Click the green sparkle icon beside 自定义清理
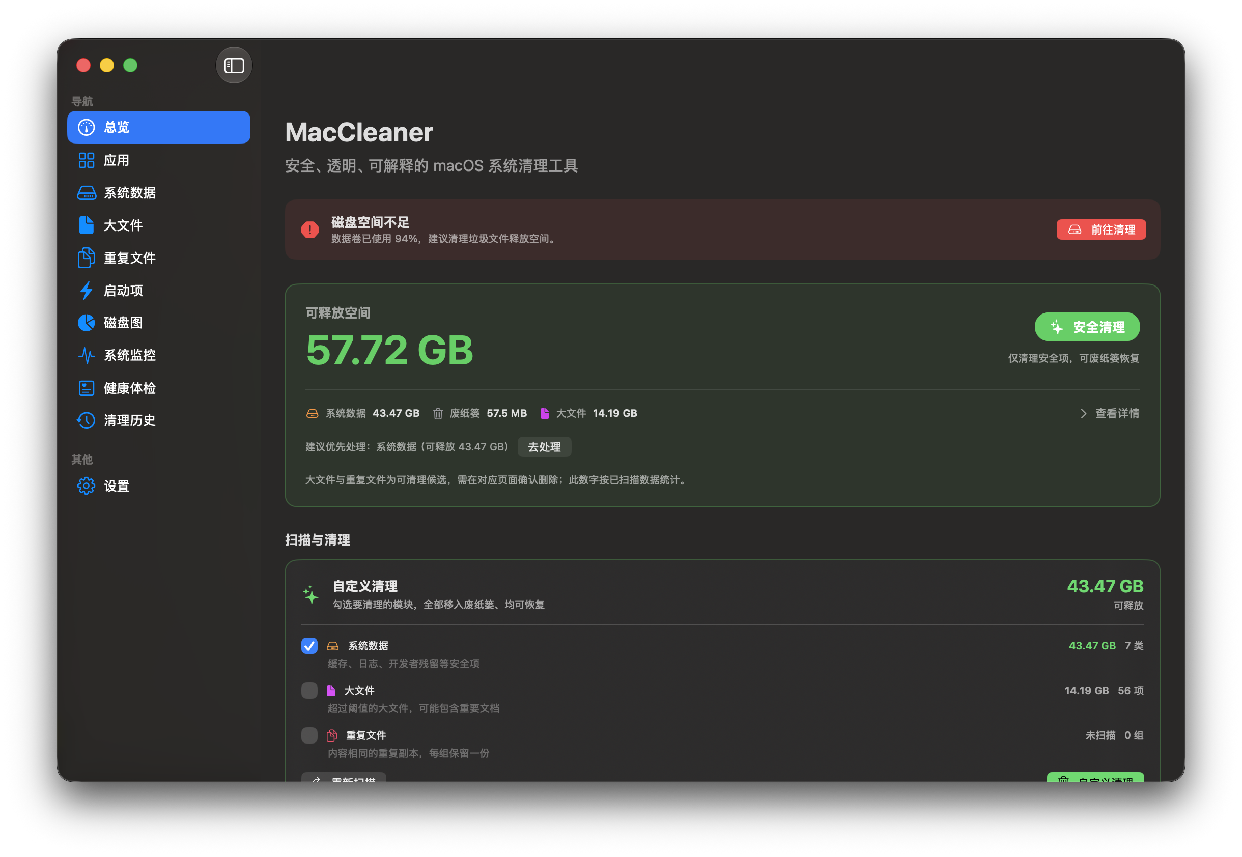 311,595
